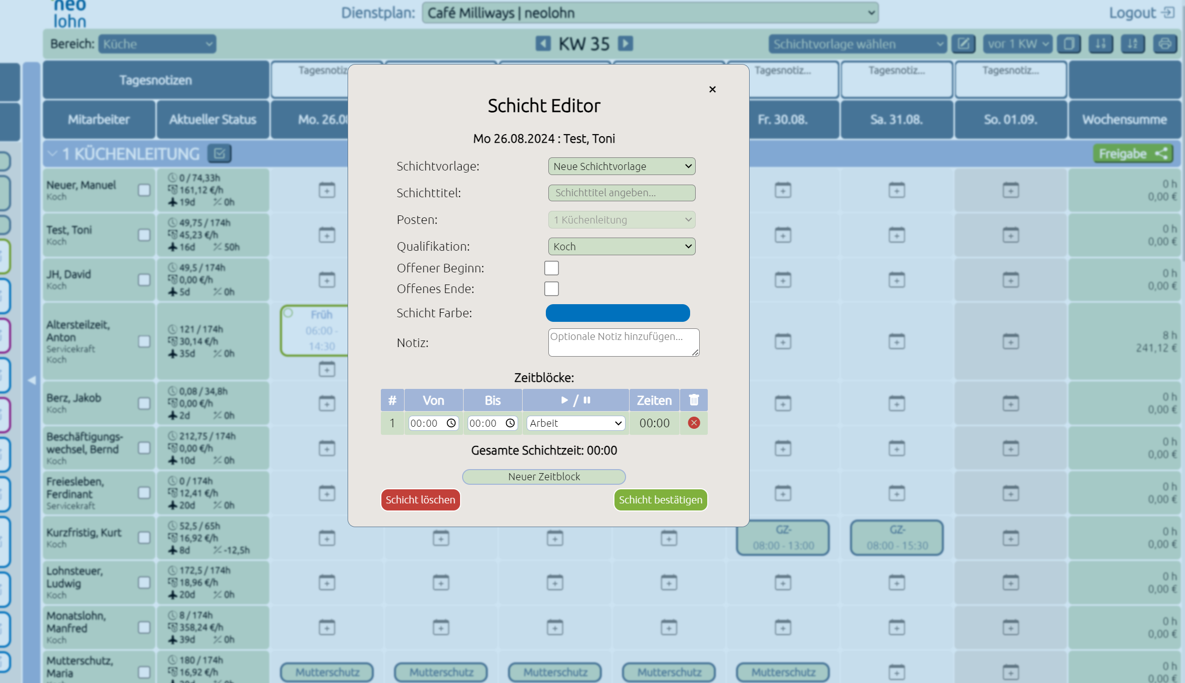Open vor 1 KW dropdown
Viewport: 1185px width, 683px height.
[x=1018, y=44]
